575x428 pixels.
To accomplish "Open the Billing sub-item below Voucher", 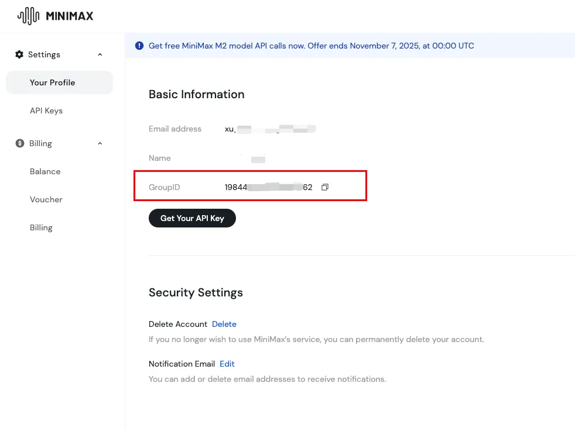I will [41, 227].
